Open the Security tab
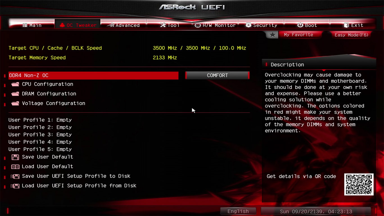The height and width of the screenshot is (216, 384). [261, 25]
